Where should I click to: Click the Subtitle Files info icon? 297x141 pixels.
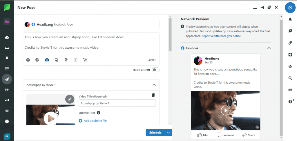point(99,113)
